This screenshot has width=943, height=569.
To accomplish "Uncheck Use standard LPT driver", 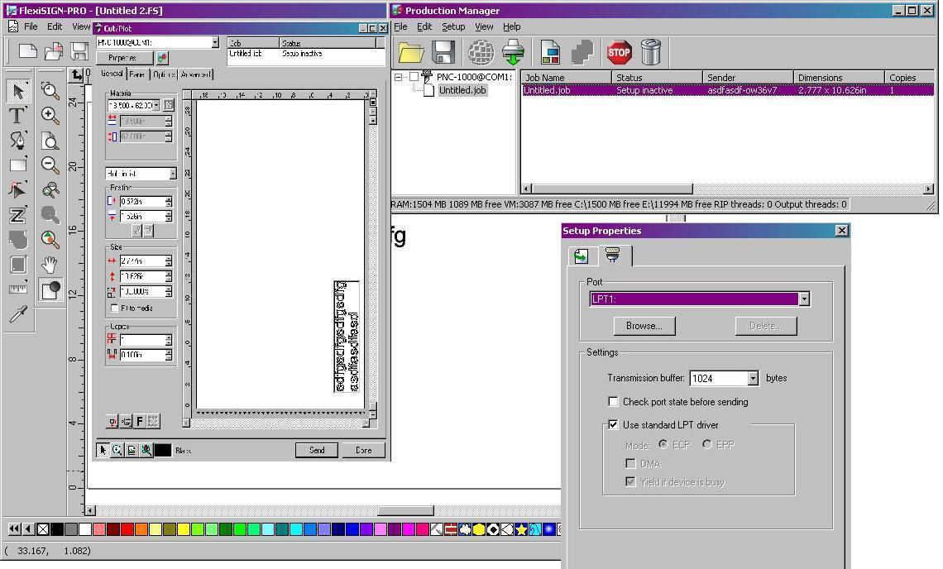I will click(x=613, y=425).
